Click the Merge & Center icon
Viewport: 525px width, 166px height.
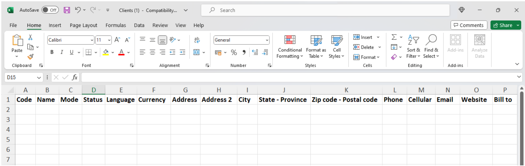pos(197,53)
